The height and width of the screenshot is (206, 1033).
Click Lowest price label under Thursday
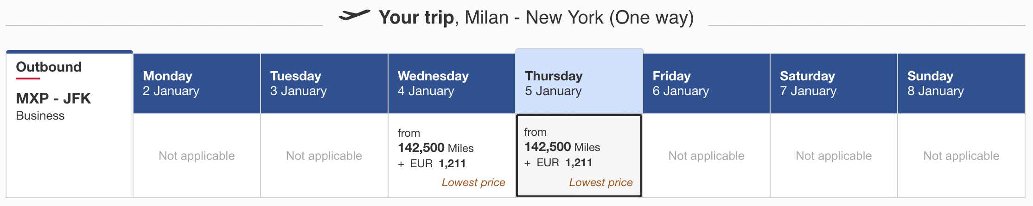click(x=600, y=182)
